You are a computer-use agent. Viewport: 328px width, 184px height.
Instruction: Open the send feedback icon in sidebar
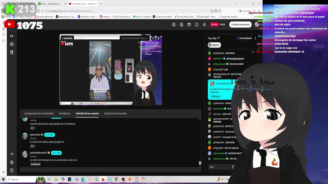(12, 170)
